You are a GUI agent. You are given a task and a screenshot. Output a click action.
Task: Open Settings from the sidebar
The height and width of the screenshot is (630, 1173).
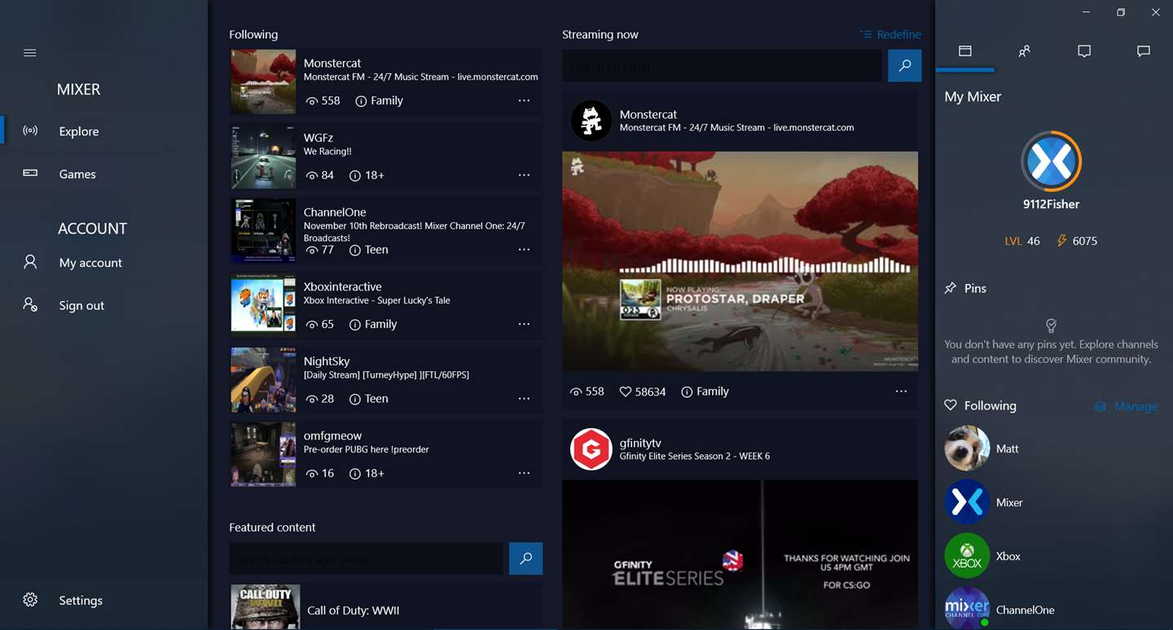click(81, 601)
